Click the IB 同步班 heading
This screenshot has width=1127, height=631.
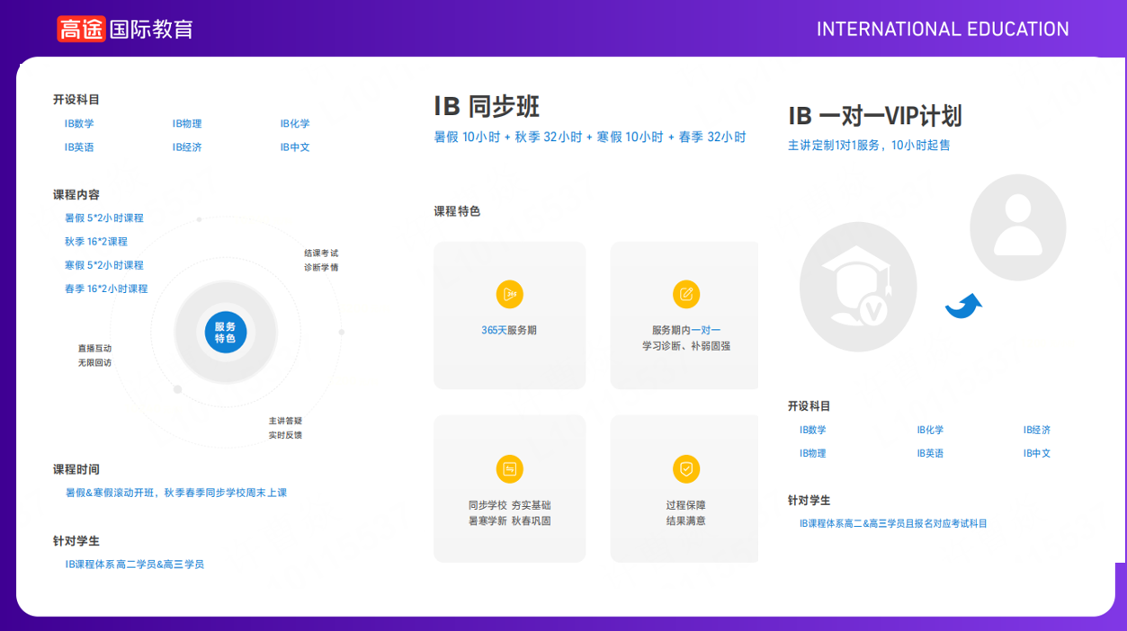(487, 106)
